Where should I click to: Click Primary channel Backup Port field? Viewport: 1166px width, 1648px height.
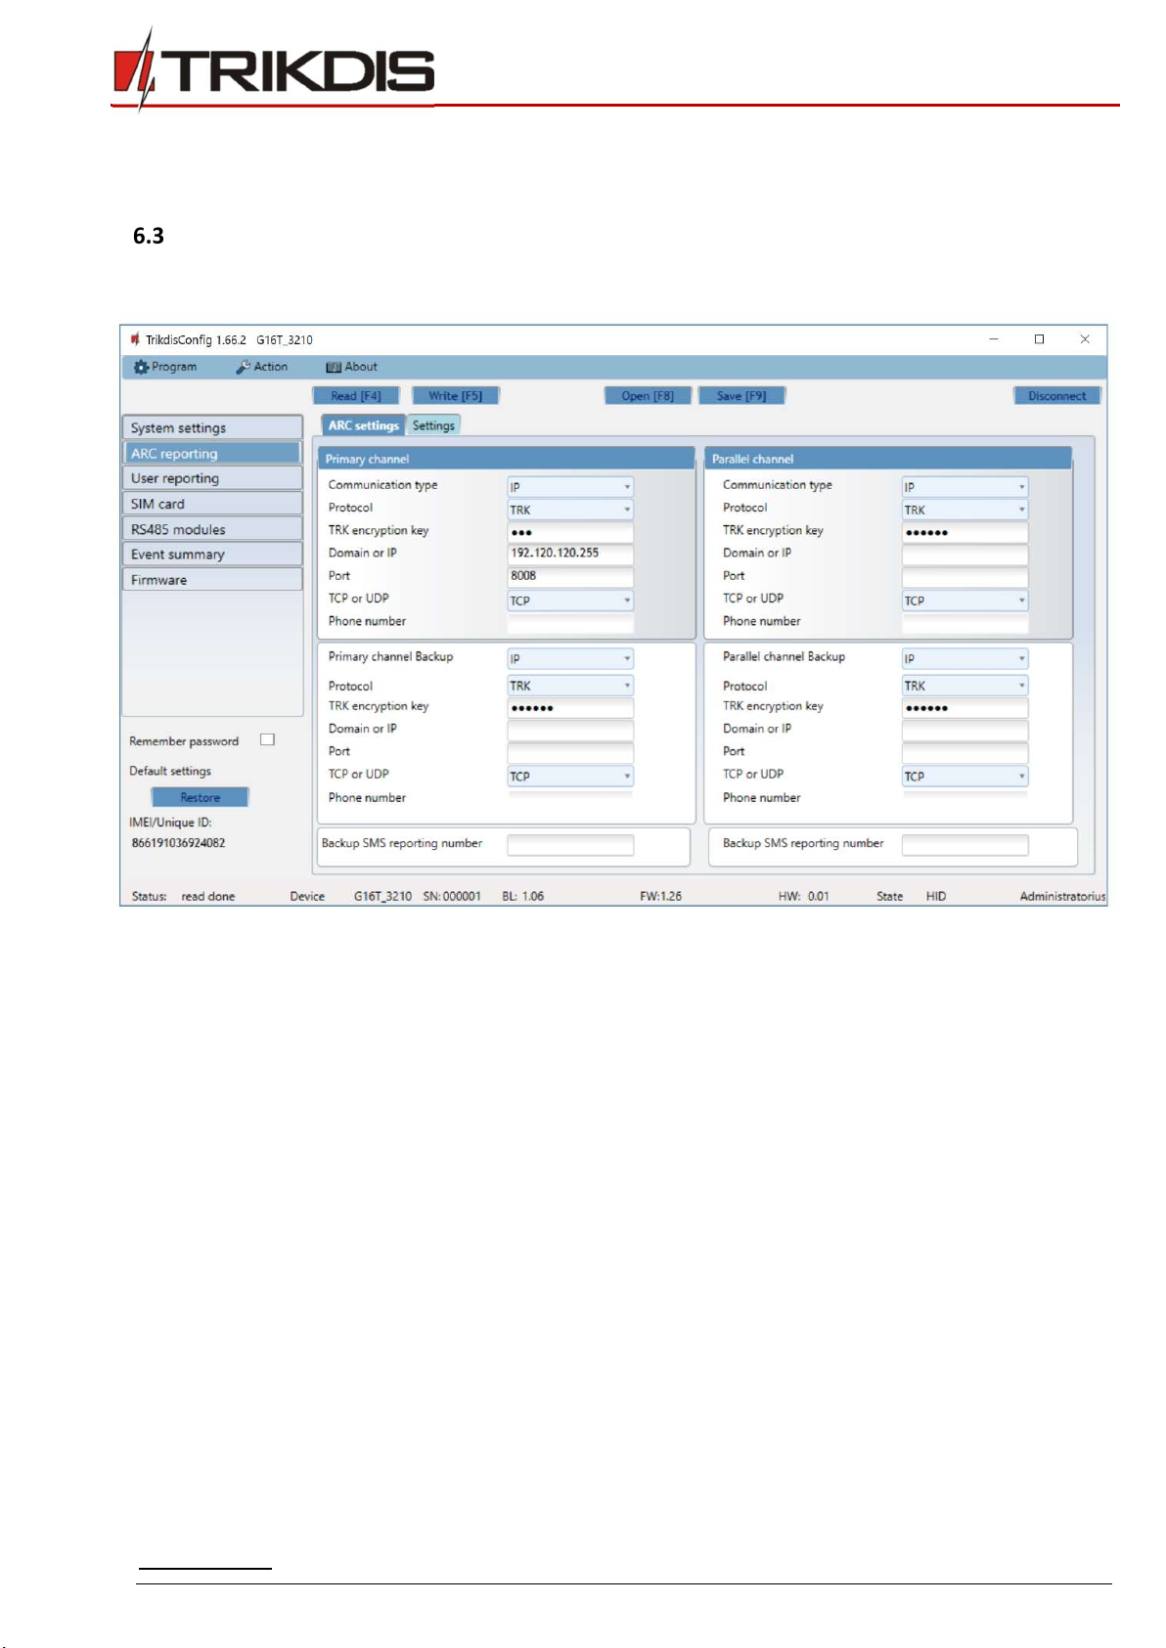tap(570, 753)
